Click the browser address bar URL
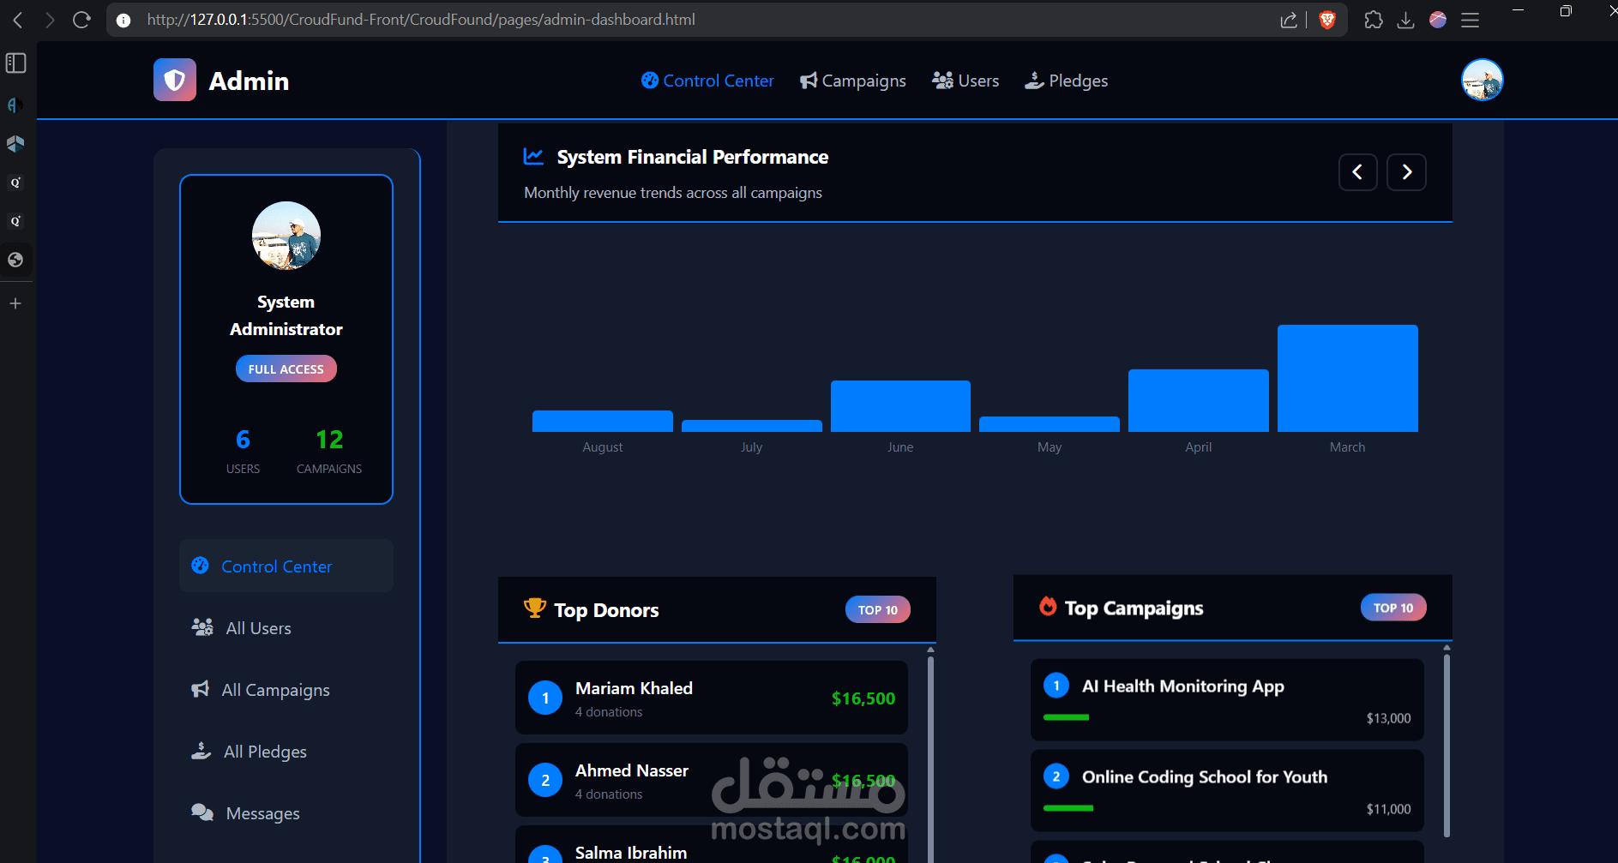Image resolution: width=1618 pixels, height=863 pixels. (x=421, y=20)
